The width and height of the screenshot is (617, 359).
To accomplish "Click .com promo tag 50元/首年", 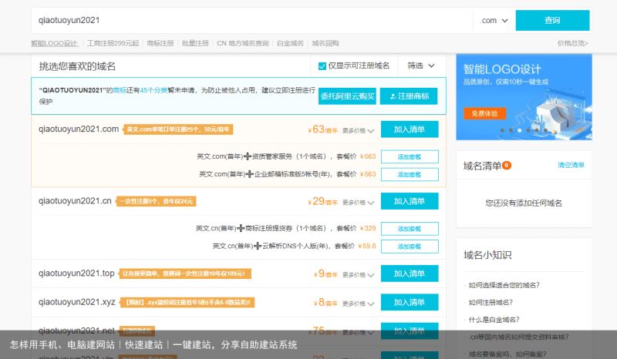I will pyautogui.click(x=178, y=129).
